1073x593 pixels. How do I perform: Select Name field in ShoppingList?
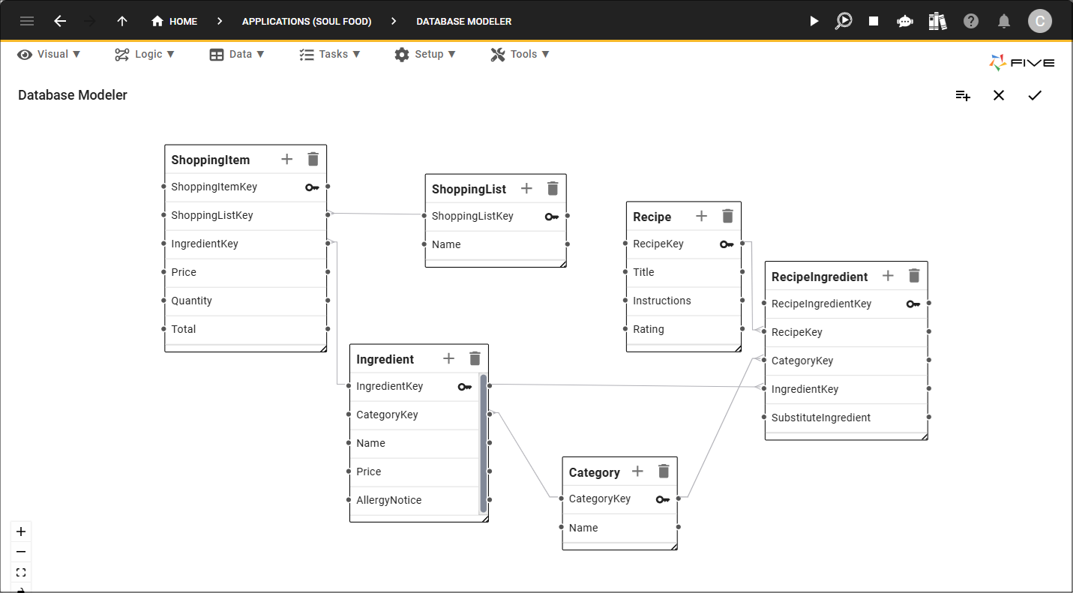[x=496, y=244]
